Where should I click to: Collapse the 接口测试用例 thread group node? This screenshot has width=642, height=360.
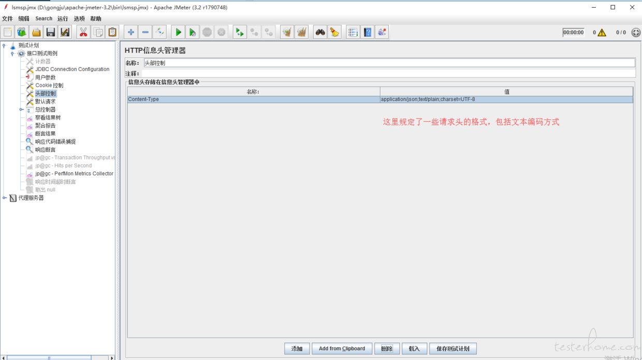(12, 53)
